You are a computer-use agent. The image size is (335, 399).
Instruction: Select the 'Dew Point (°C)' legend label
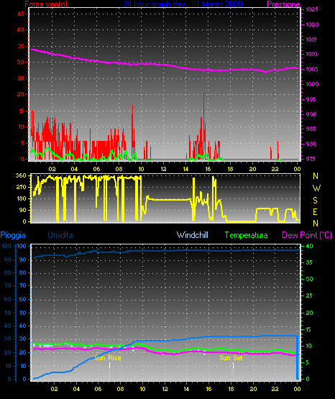tap(307, 235)
